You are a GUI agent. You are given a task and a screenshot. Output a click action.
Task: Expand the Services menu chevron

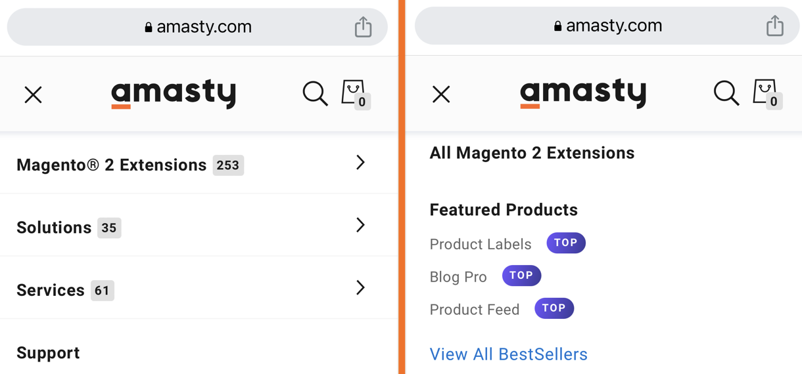[x=360, y=287]
